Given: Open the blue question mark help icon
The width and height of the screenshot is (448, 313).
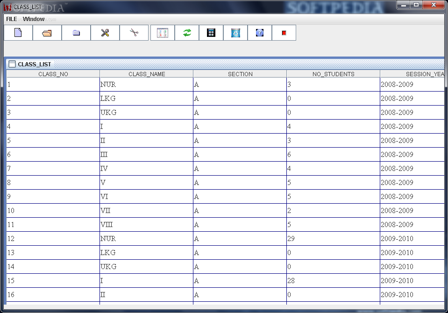Looking at the screenshot, I should [x=260, y=33].
